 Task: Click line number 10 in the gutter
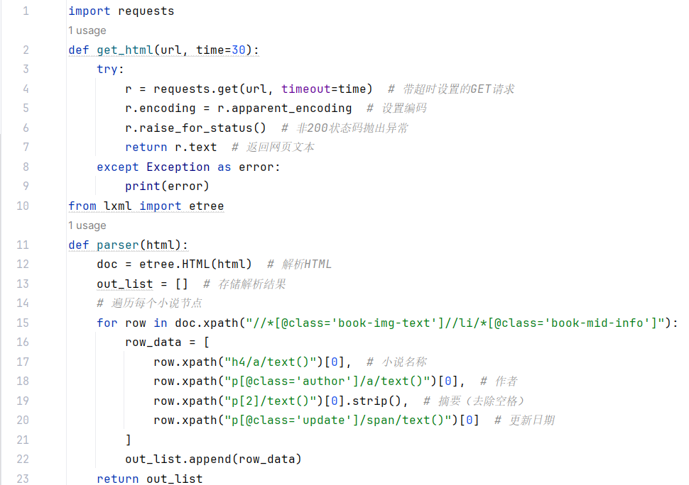(x=23, y=206)
